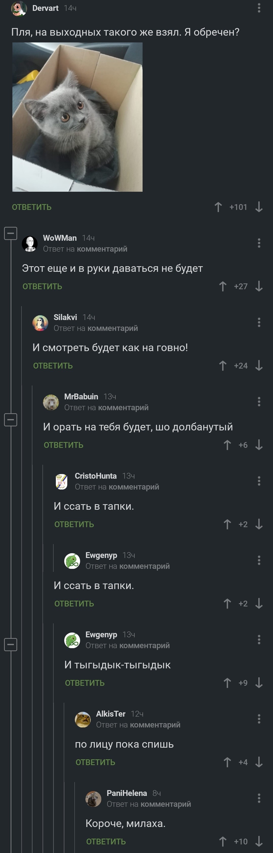Open the kitten in box photo
The width and height of the screenshot is (273, 853).
(x=78, y=117)
